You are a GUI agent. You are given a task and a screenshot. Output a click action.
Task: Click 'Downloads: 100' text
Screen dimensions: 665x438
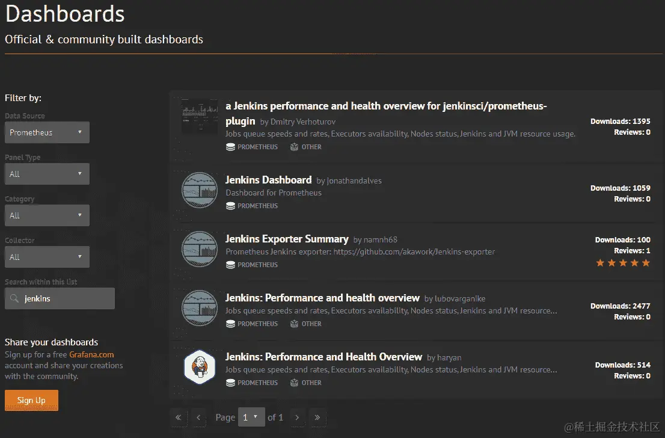click(x=622, y=240)
